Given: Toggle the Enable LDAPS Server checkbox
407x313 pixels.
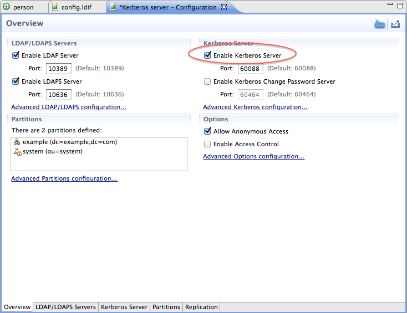Looking at the screenshot, I should pos(16,81).
